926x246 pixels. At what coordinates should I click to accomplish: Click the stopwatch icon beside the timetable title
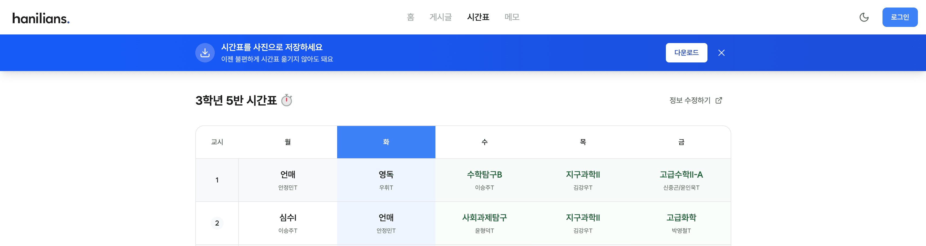point(287,100)
